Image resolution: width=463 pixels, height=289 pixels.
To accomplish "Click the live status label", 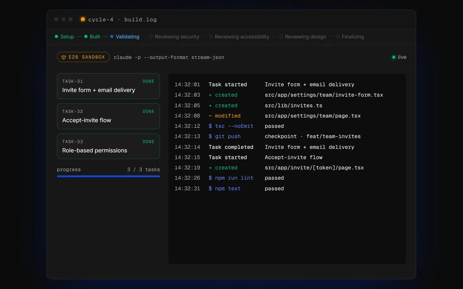I will click(402, 57).
